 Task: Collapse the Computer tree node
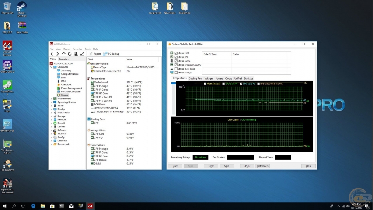[51, 67]
